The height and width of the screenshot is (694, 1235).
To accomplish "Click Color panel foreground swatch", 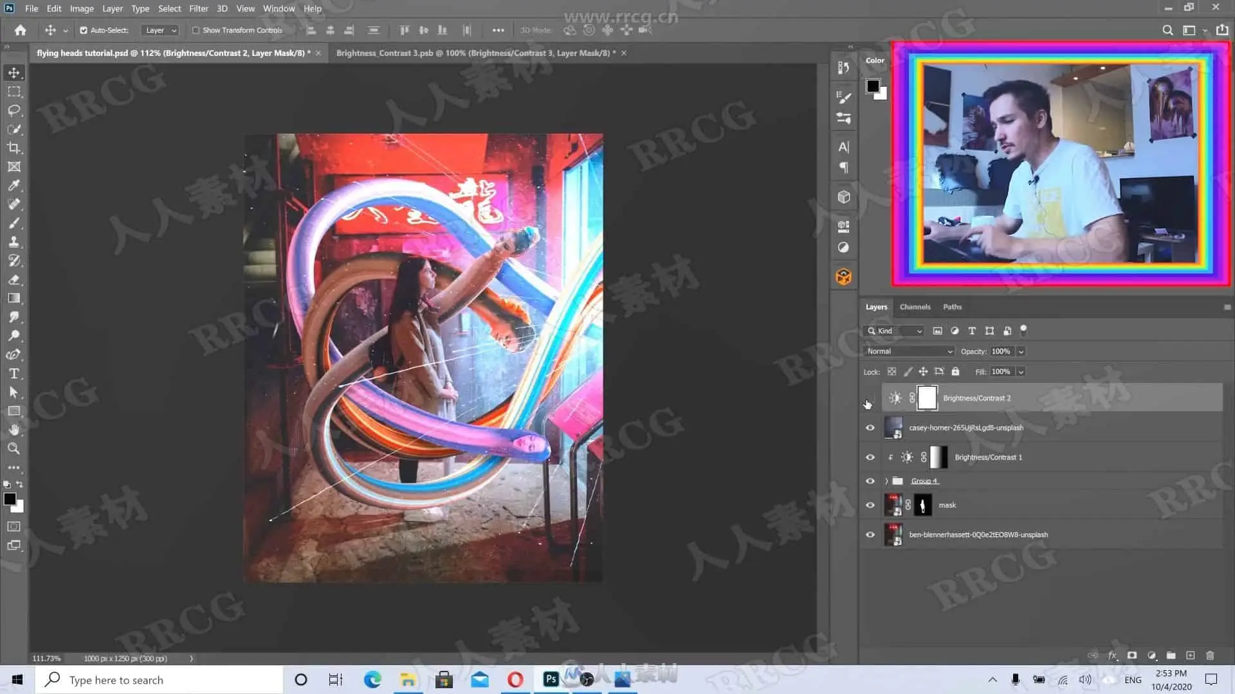I will [873, 86].
